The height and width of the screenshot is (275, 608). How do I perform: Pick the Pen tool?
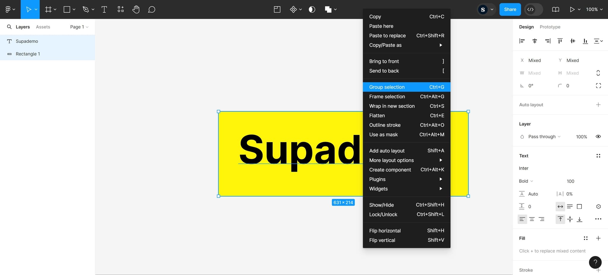pos(86,9)
